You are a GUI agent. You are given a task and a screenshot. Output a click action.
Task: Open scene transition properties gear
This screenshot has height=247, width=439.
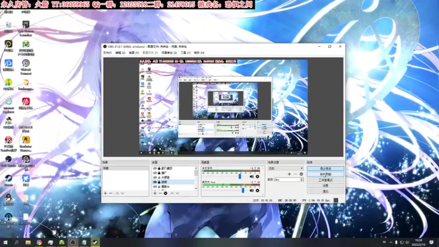[301, 174]
